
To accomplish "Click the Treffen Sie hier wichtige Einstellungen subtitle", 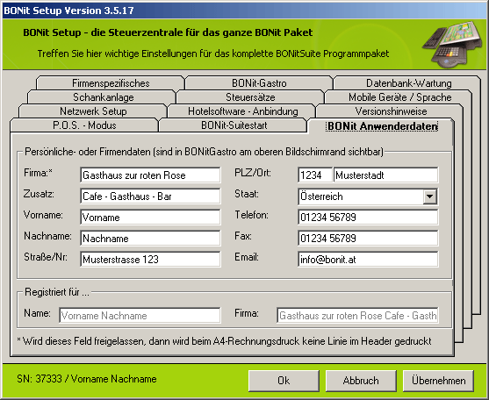I will [x=213, y=54].
